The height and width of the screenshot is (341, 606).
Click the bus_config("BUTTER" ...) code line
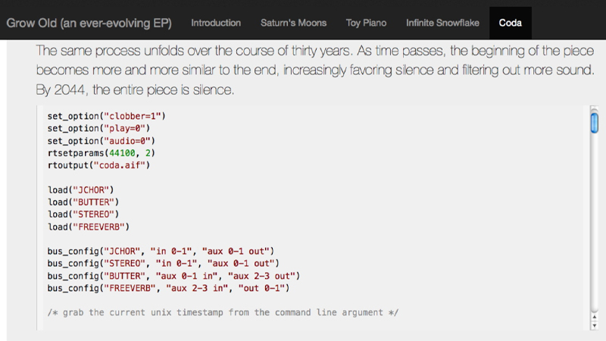click(x=173, y=276)
